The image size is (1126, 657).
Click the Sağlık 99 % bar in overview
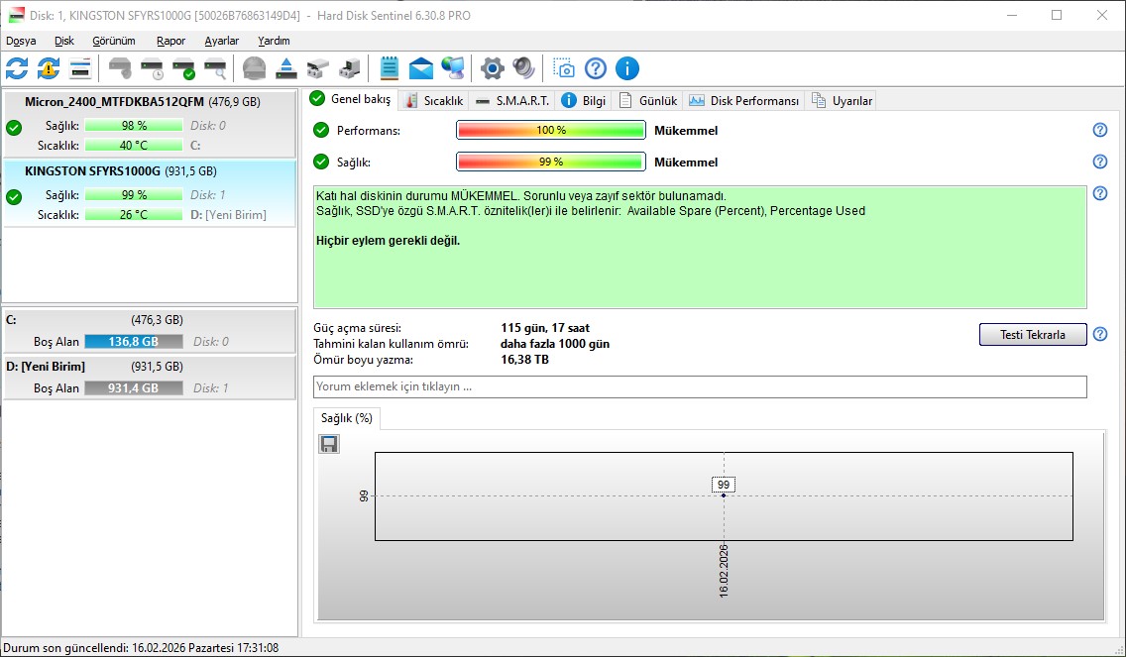click(551, 162)
